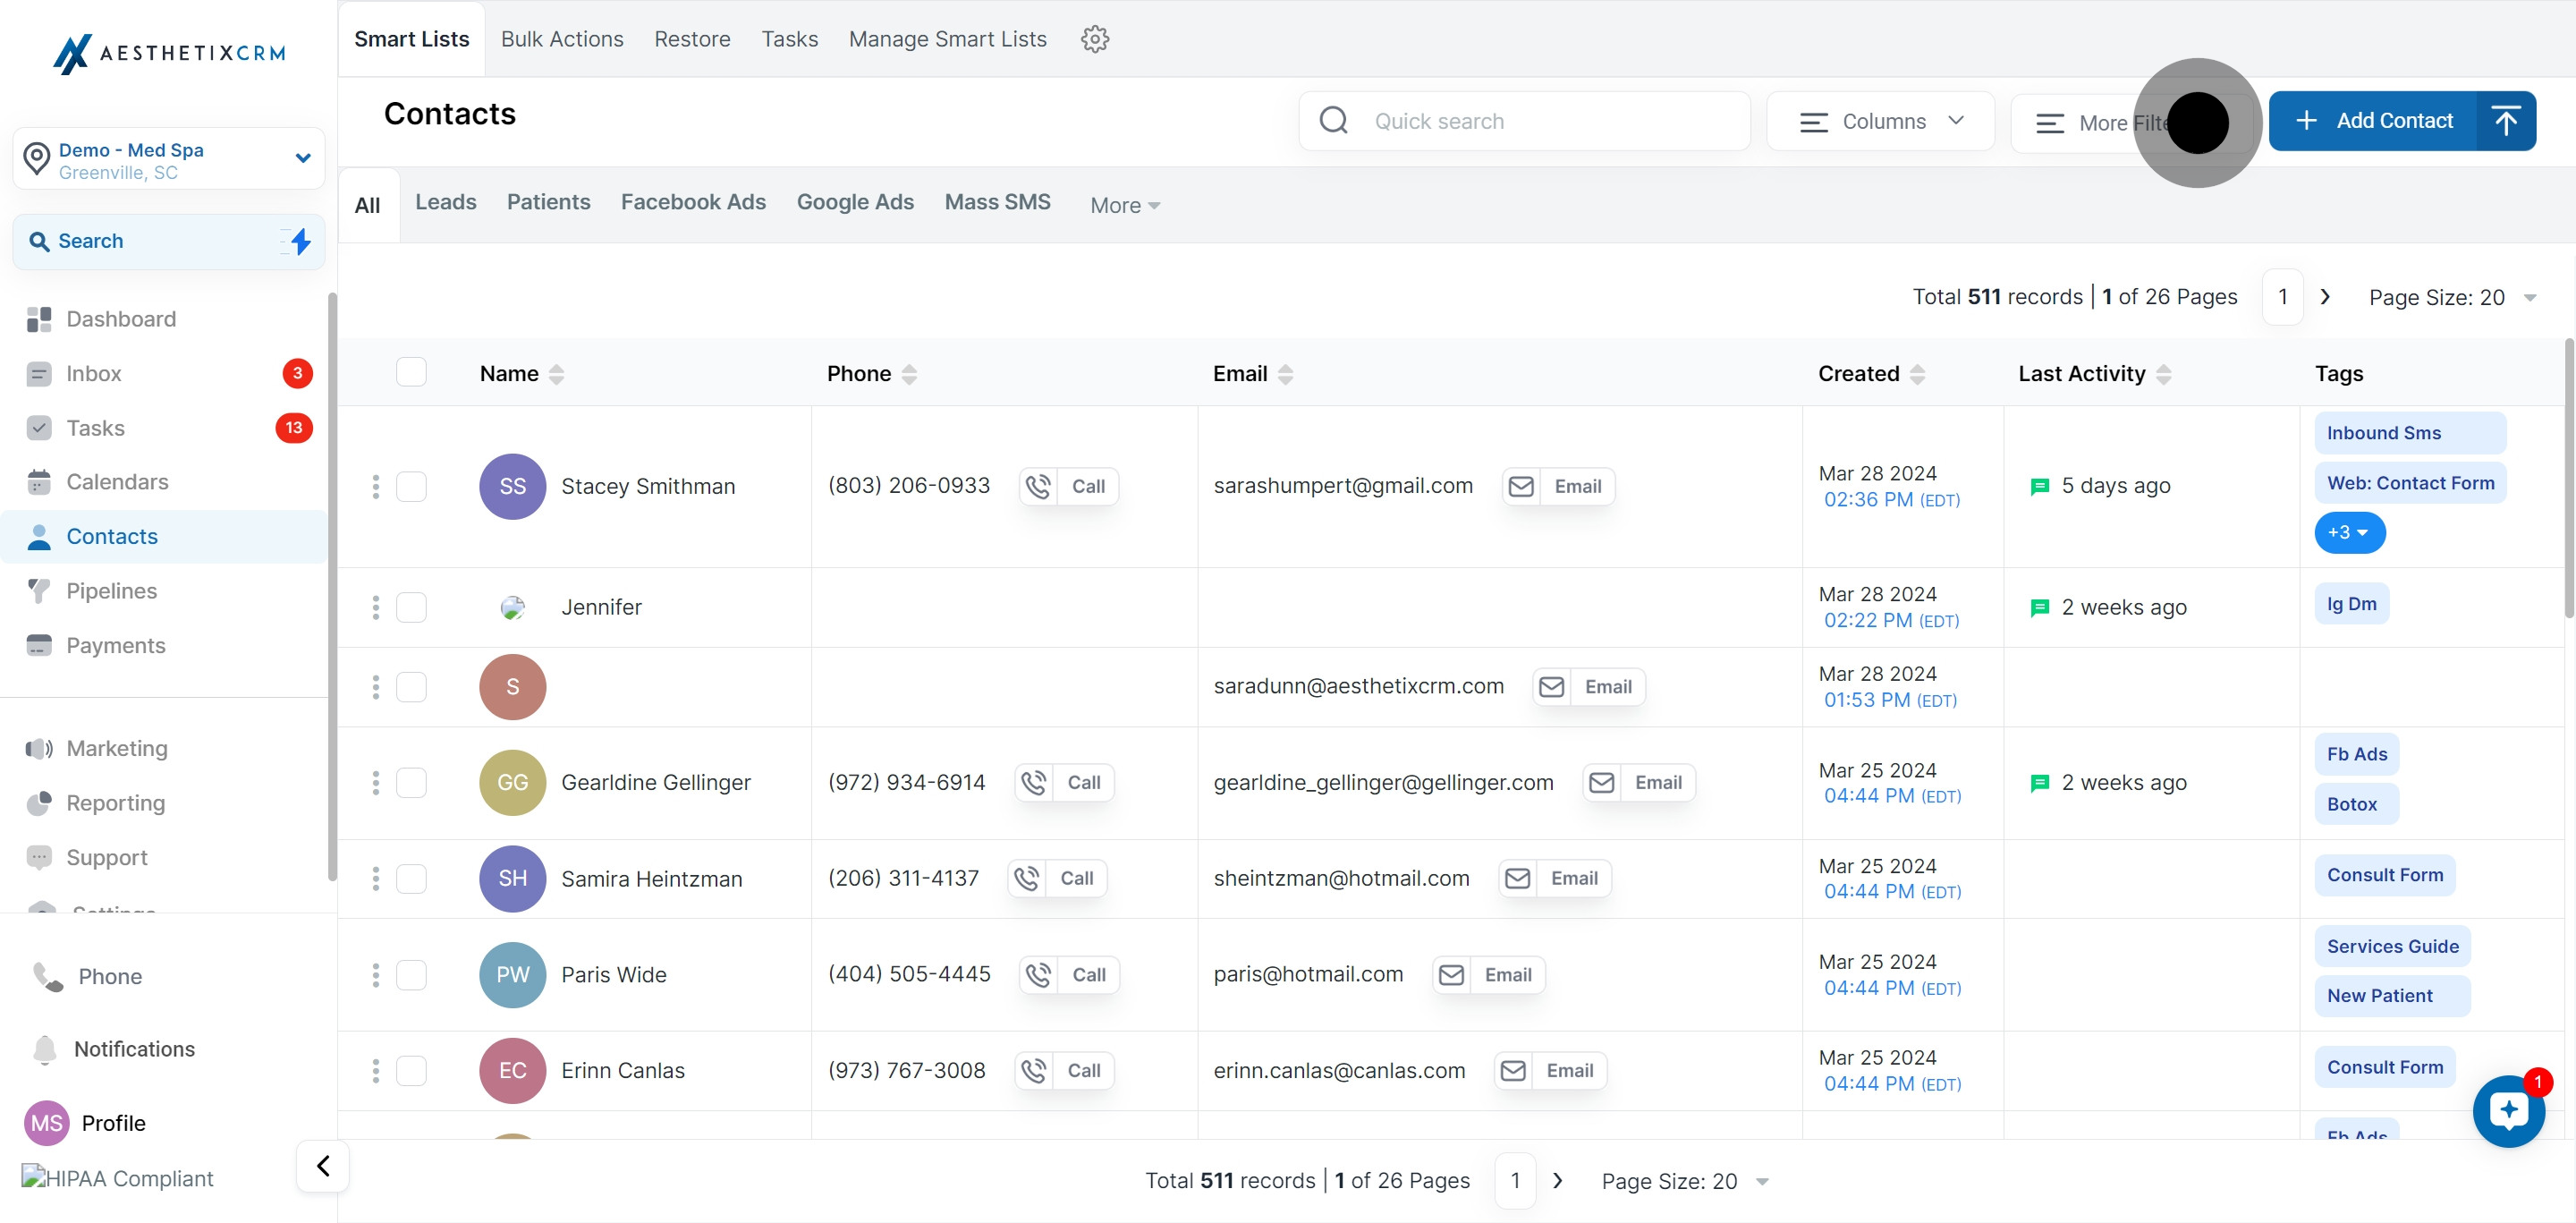The image size is (2576, 1223).
Task: Click into the Quick search field
Action: (1524, 121)
